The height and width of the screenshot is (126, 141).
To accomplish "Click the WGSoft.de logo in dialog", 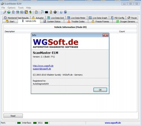I will [56, 44].
